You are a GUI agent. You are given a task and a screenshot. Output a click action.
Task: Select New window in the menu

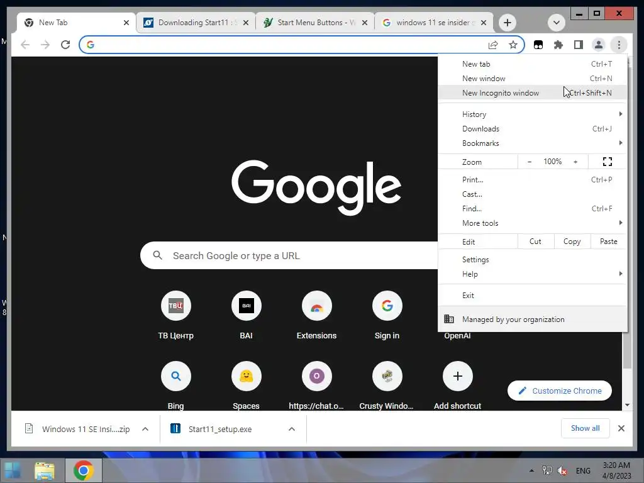click(533, 79)
